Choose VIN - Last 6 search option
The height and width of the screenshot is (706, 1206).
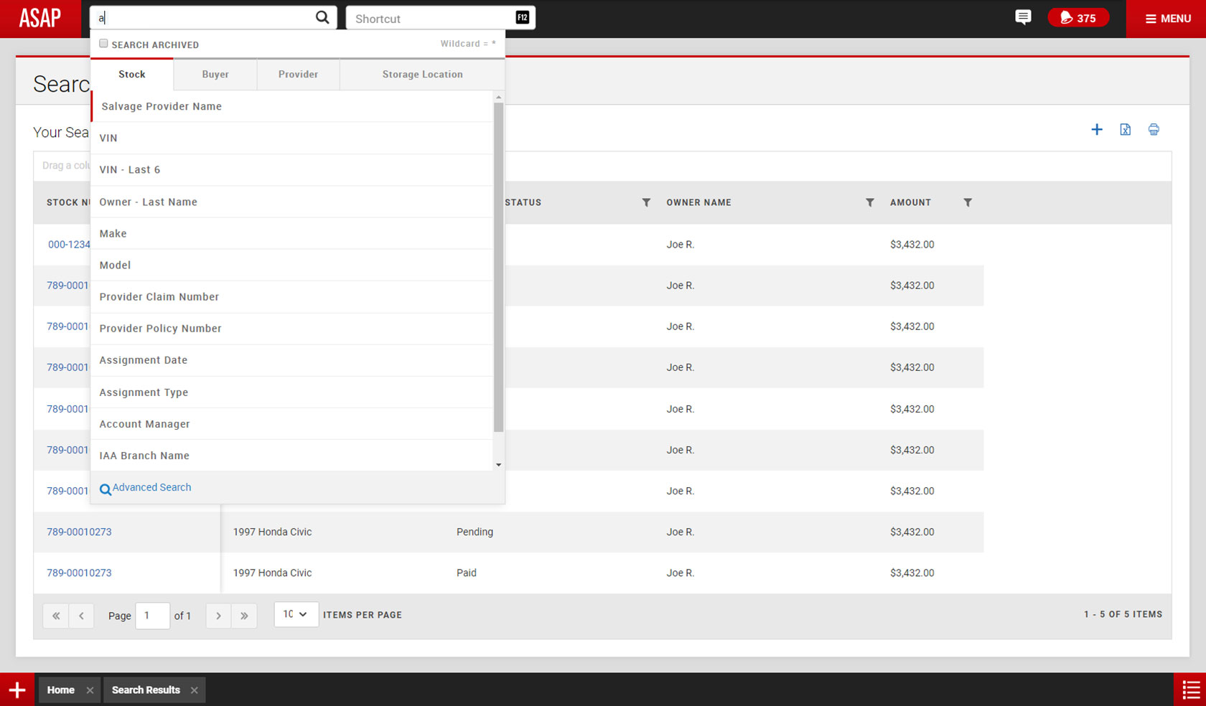click(x=130, y=170)
